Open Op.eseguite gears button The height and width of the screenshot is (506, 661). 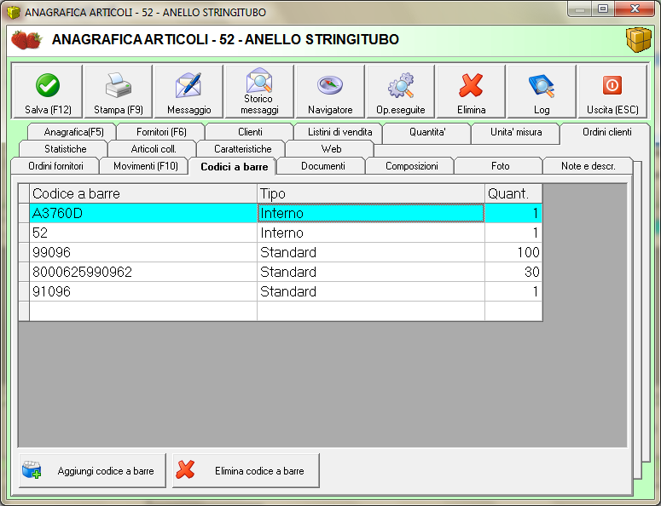[x=401, y=91]
